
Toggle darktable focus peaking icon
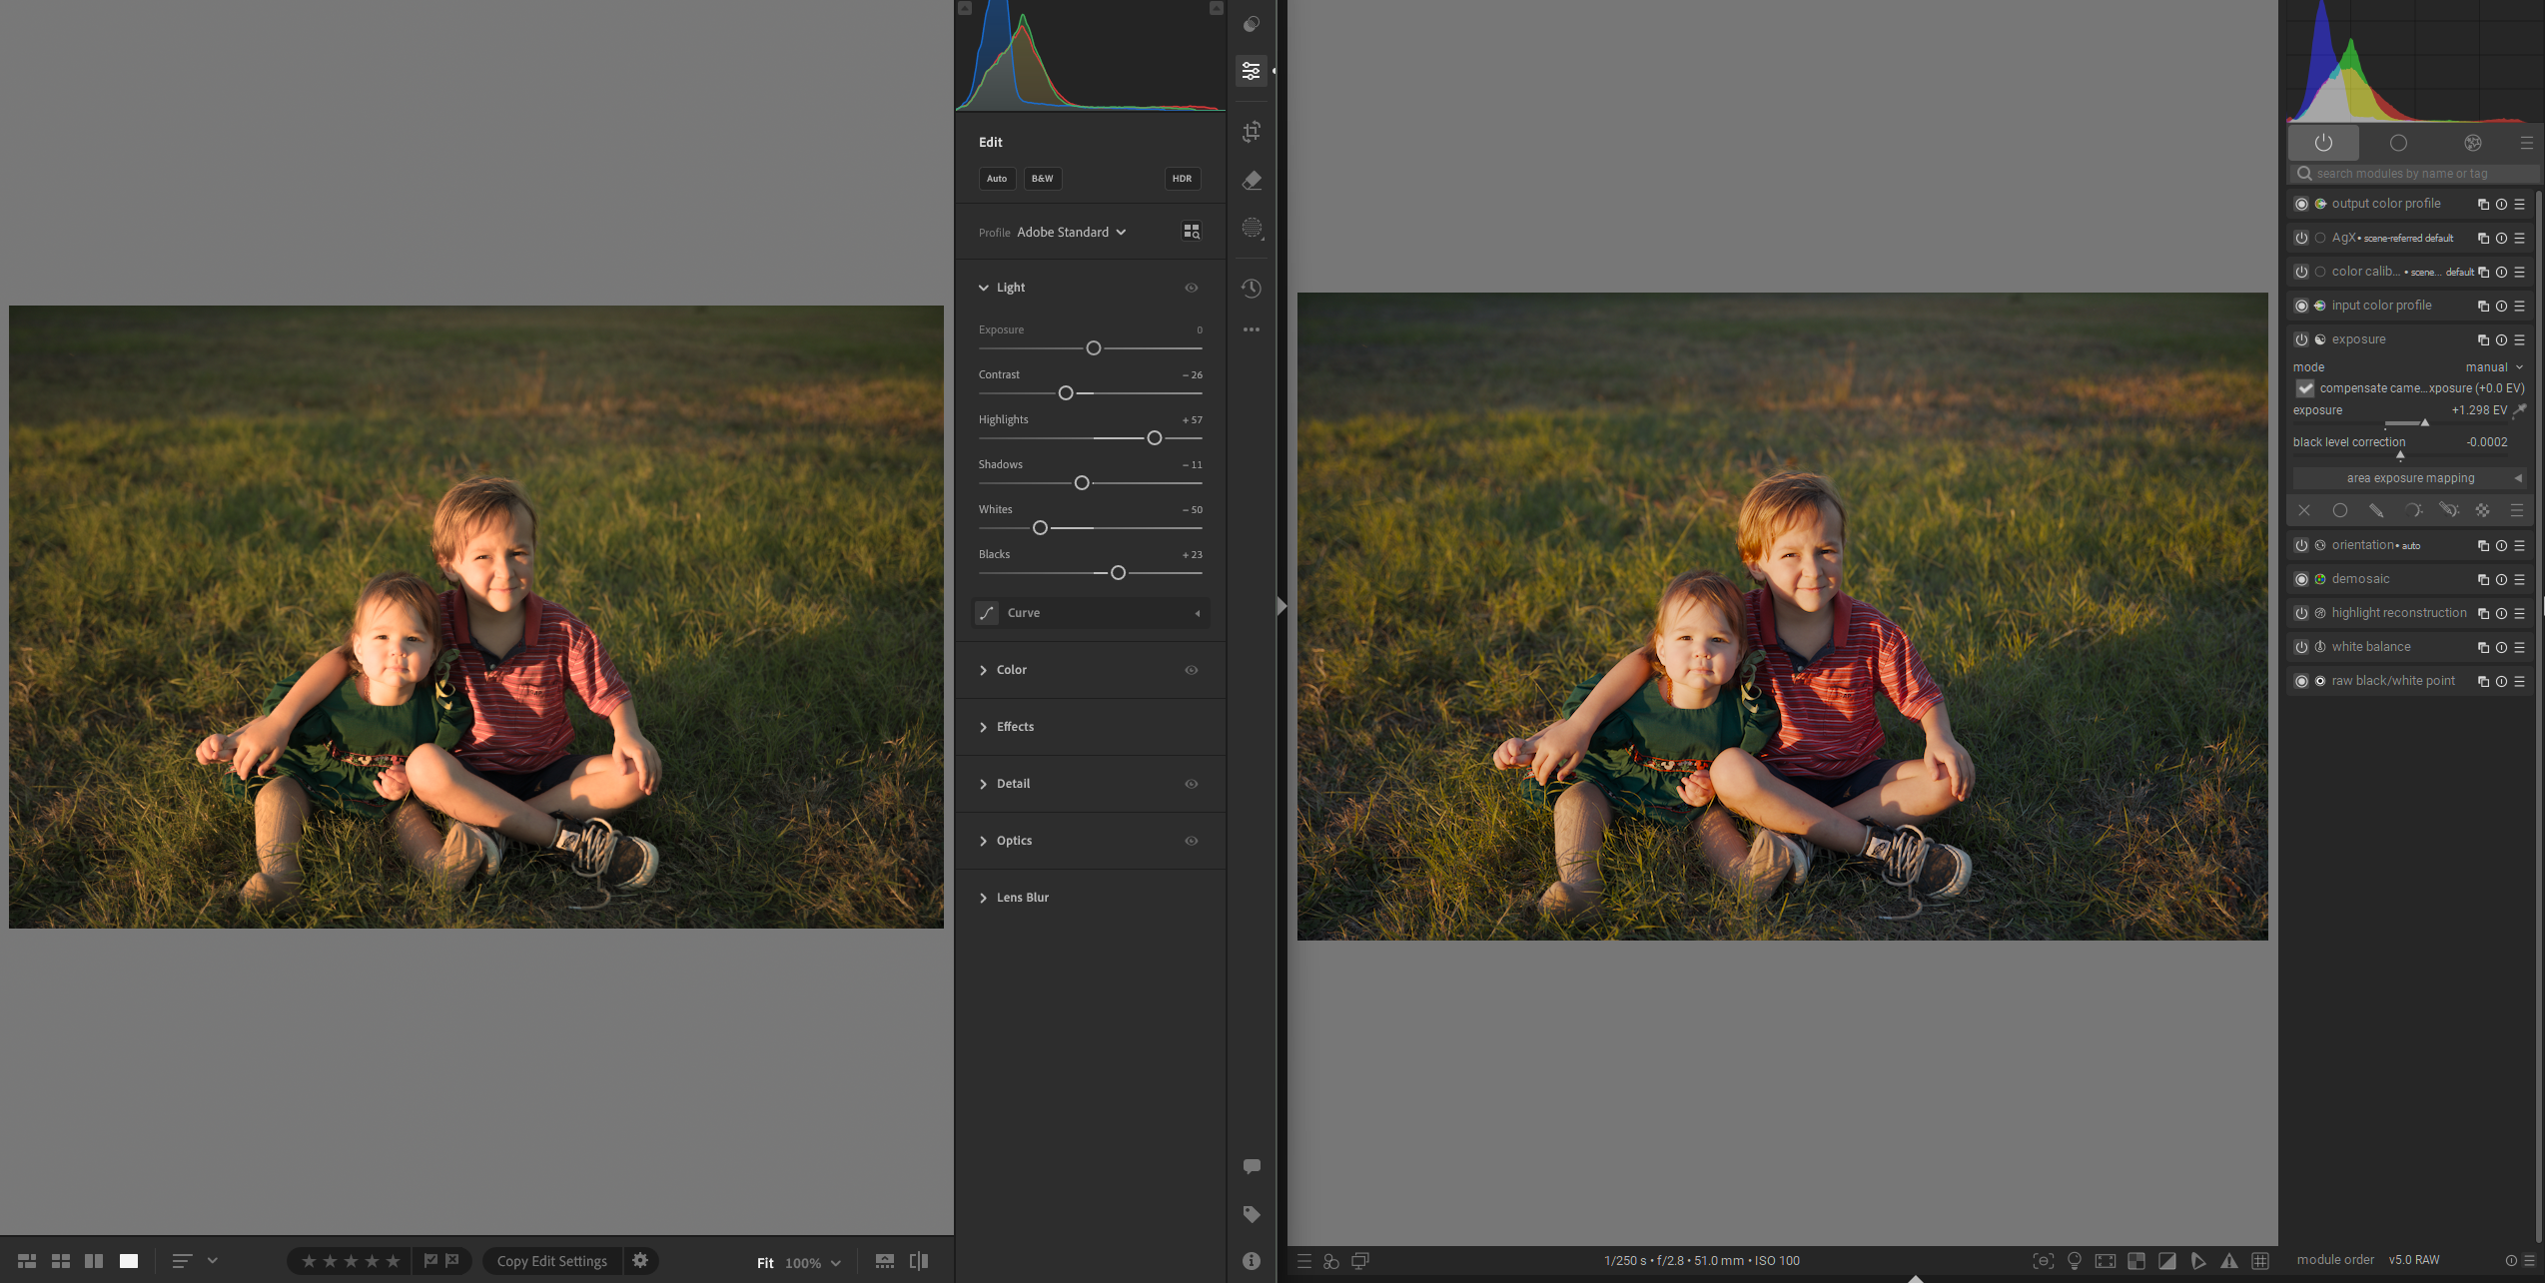pyautogui.click(x=2044, y=1261)
